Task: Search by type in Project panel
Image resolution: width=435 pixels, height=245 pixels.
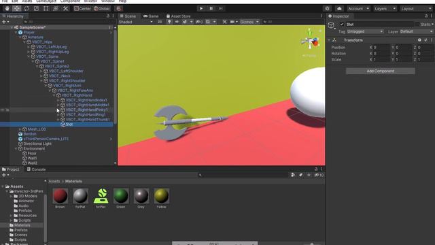Action: 293,175
